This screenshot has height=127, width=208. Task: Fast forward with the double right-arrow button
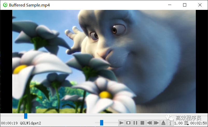[x=156, y=123]
